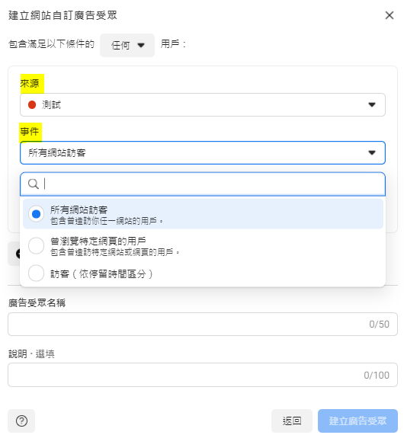The width and height of the screenshot is (404, 435).
Task: Select 所有網站訪客 radio option
Action: (36, 214)
